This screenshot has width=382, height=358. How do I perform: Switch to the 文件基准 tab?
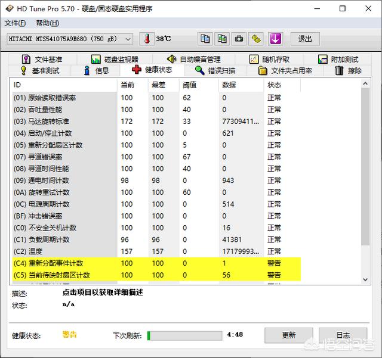click(42, 60)
